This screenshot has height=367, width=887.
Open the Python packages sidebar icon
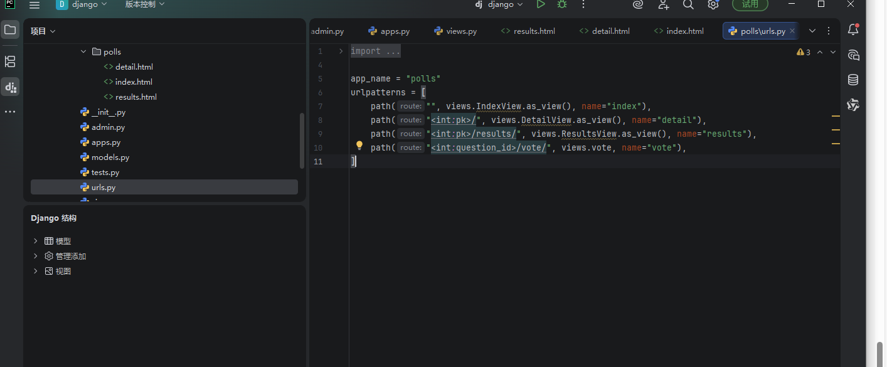click(x=853, y=105)
